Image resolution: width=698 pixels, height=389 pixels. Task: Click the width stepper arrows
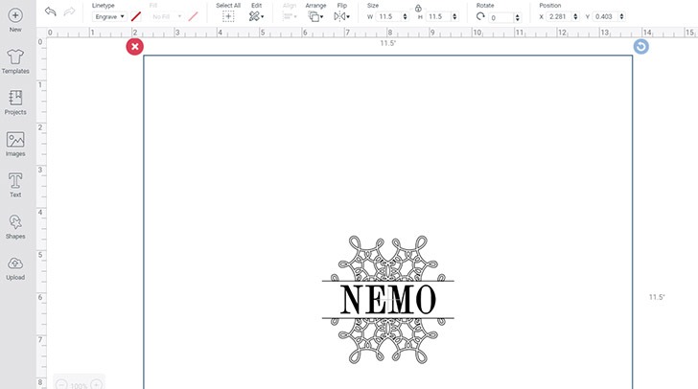[405, 17]
